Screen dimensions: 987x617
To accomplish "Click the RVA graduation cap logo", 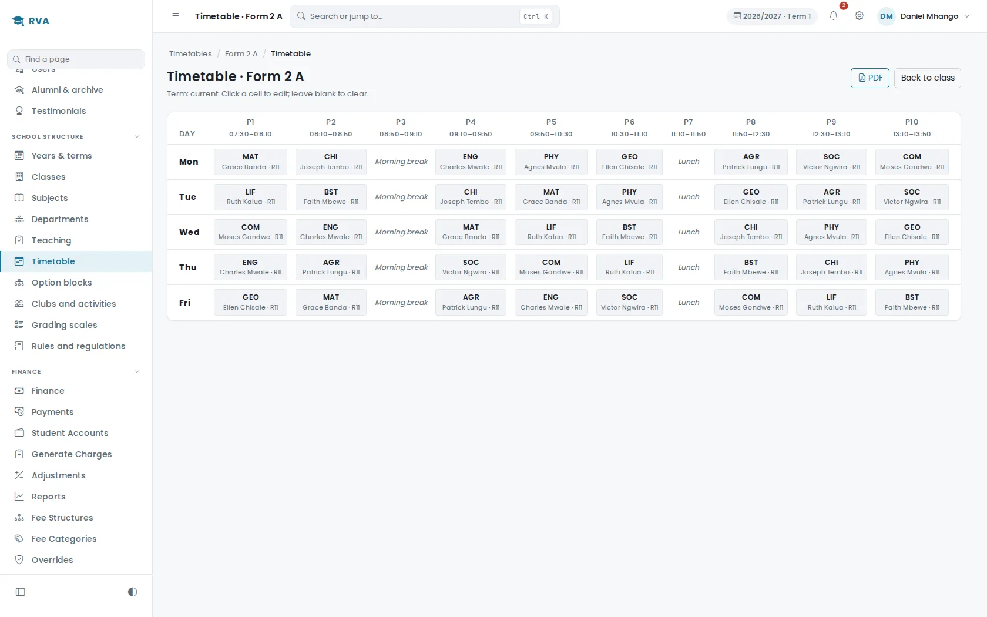I will coord(18,21).
